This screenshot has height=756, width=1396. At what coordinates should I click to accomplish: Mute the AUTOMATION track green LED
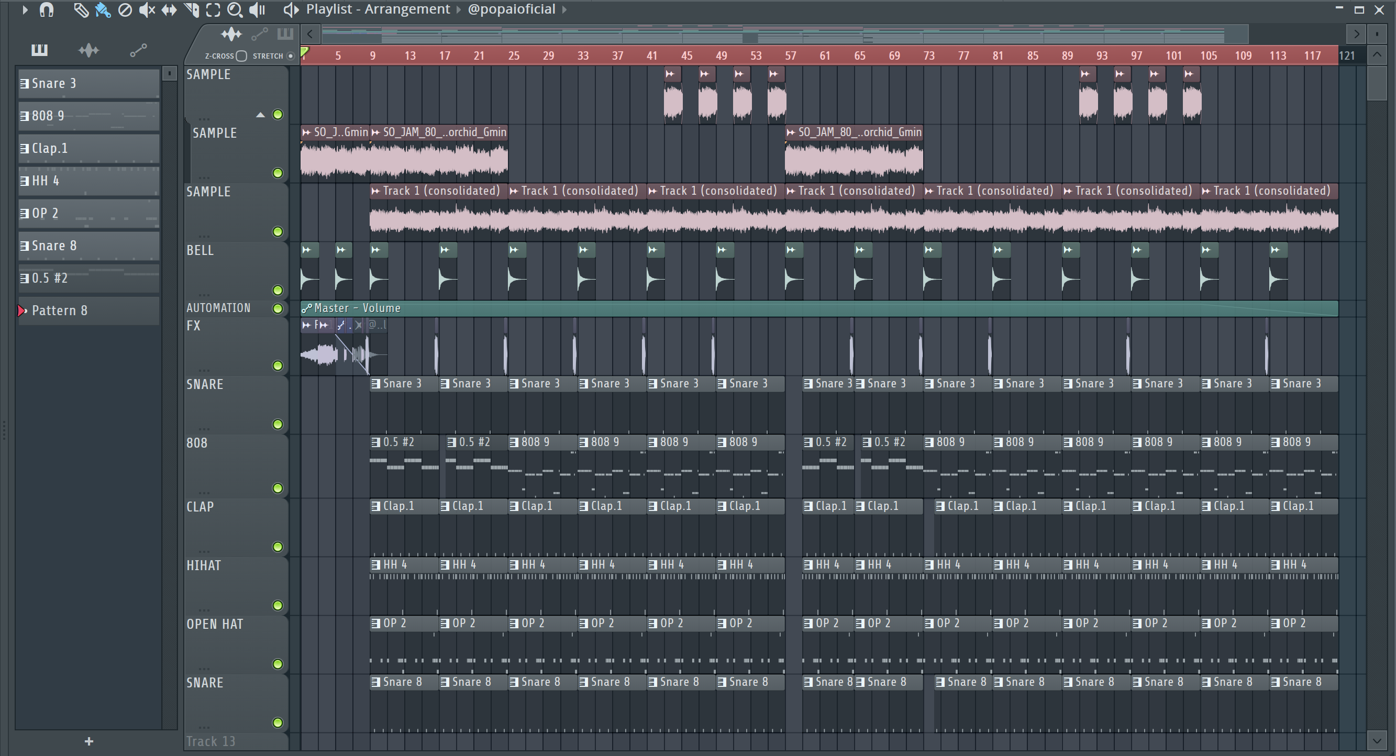tap(278, 308)
